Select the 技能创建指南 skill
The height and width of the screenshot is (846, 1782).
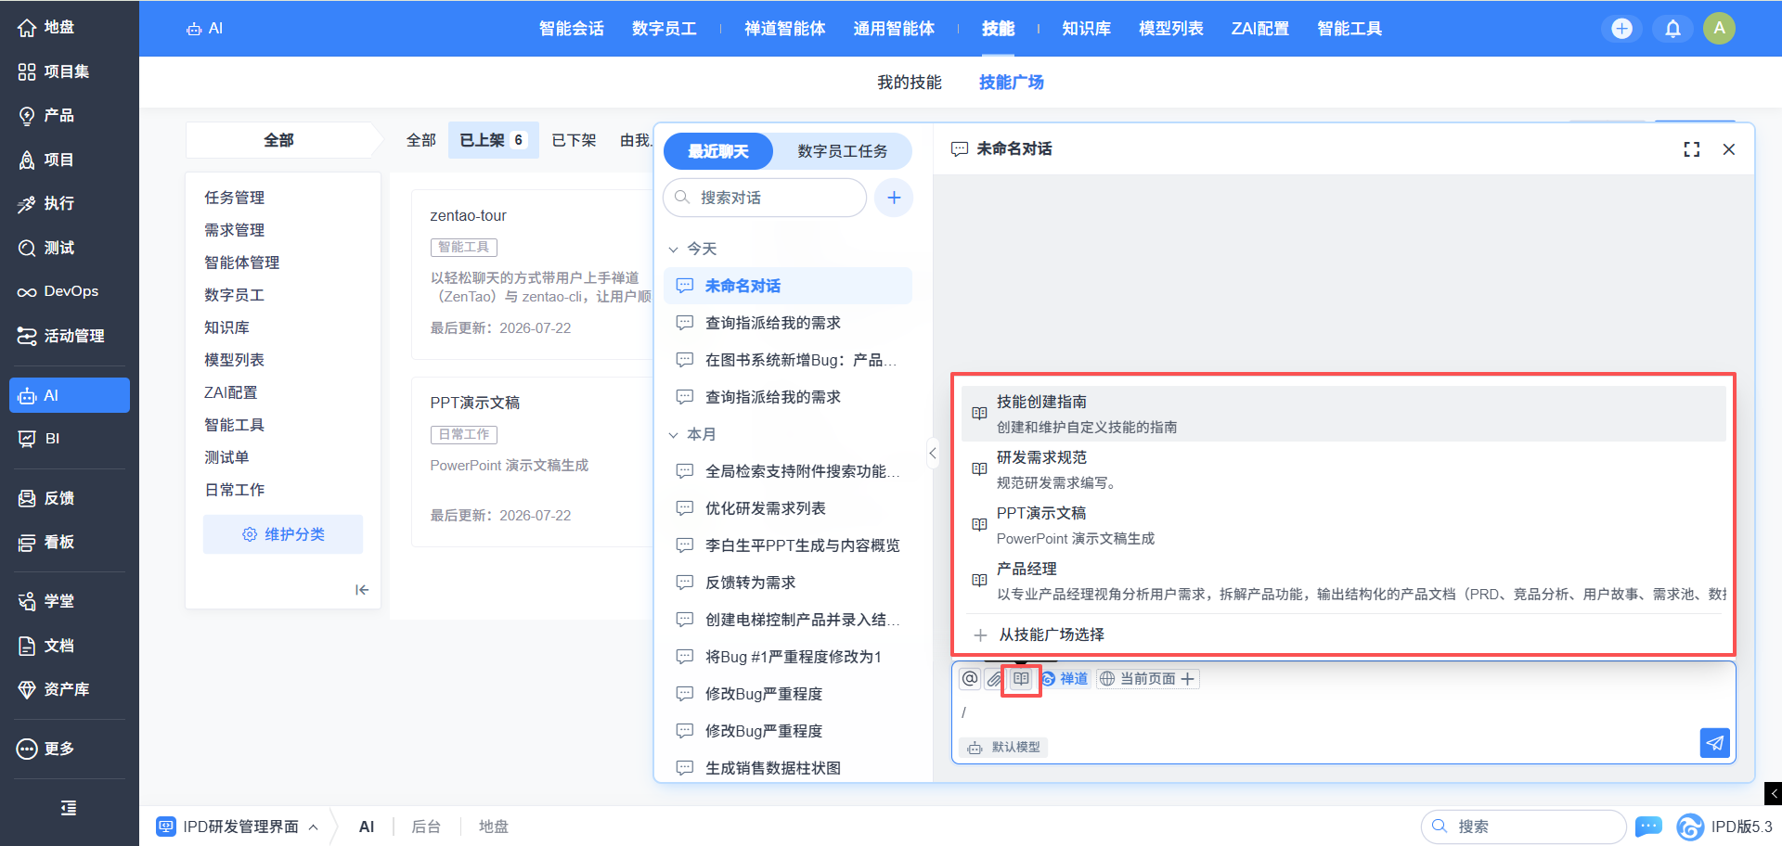point(1344,414)
